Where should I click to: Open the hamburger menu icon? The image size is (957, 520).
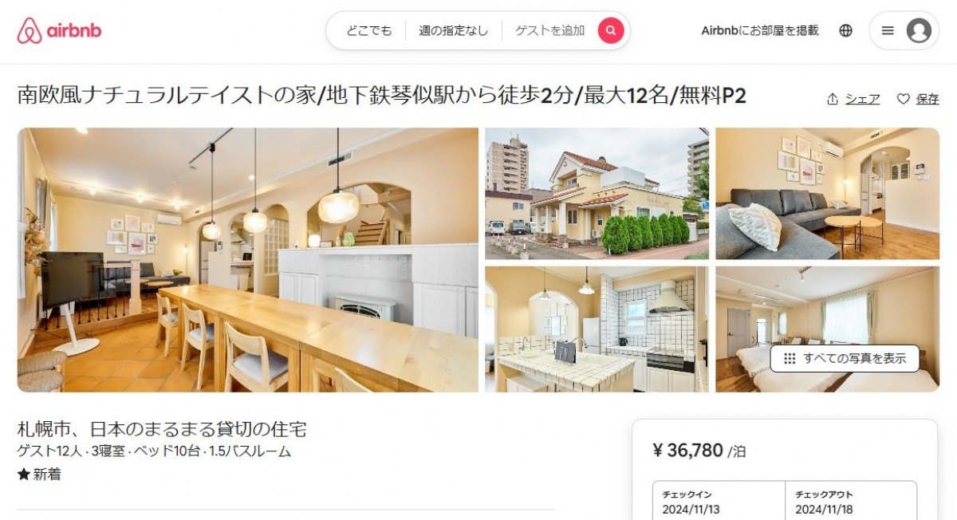pos(888,30)
